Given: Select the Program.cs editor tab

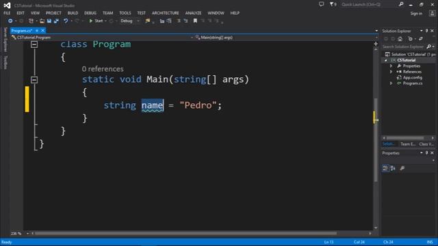Looking at the screenshot, I should (22, 31).
